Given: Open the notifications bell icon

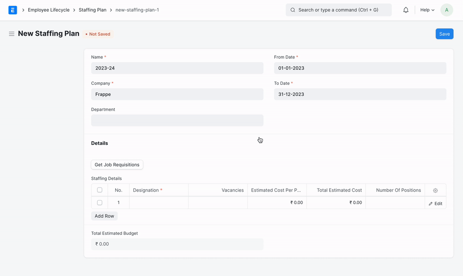Looking at the screenshot, I should [406, 10].
